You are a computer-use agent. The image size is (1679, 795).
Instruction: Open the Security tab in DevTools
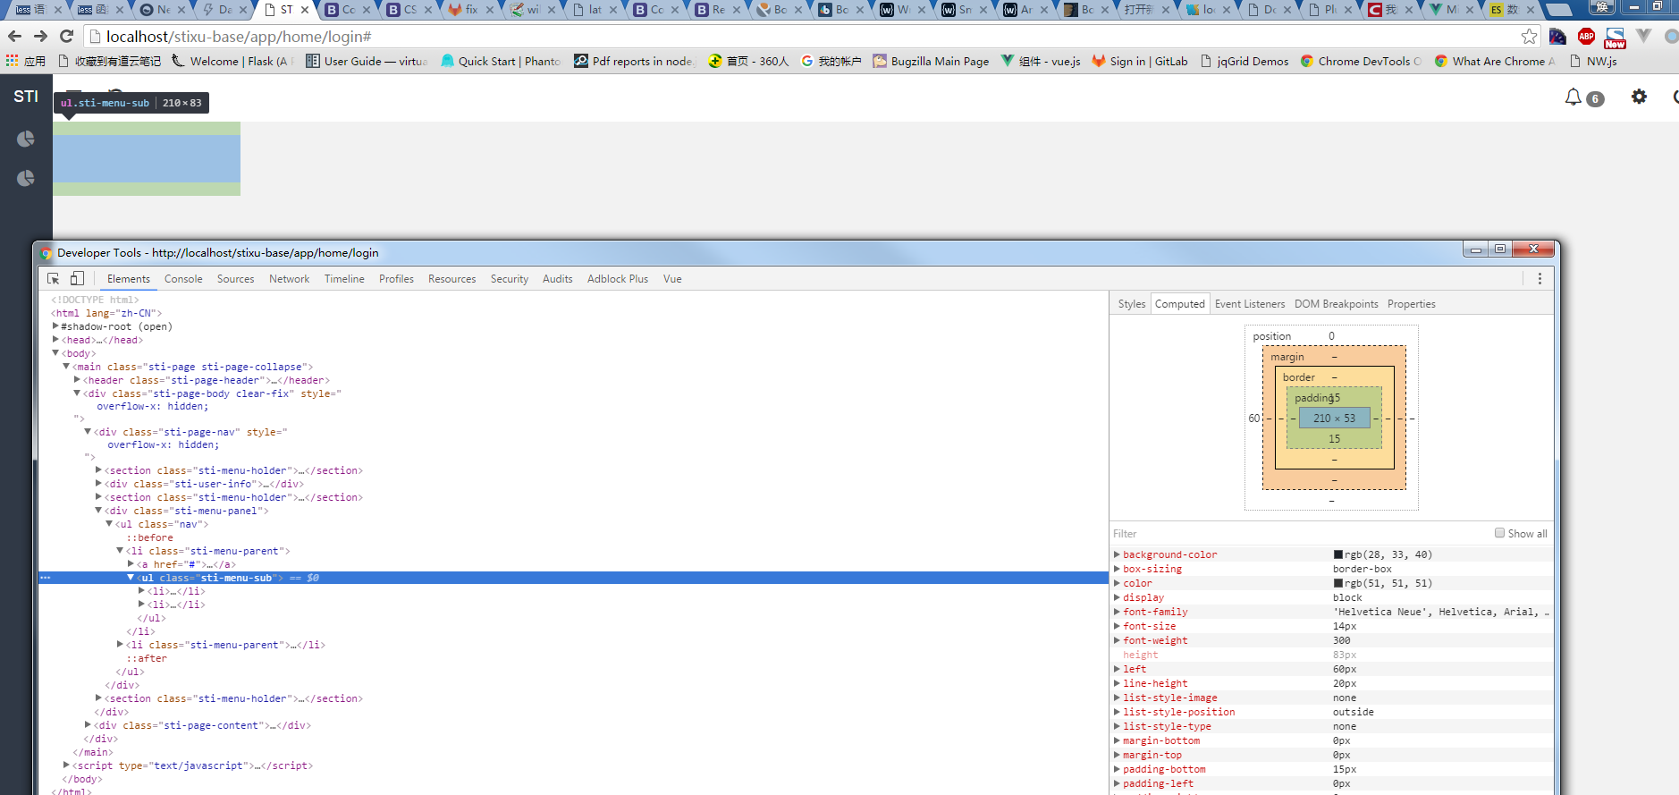pos(510,279)
